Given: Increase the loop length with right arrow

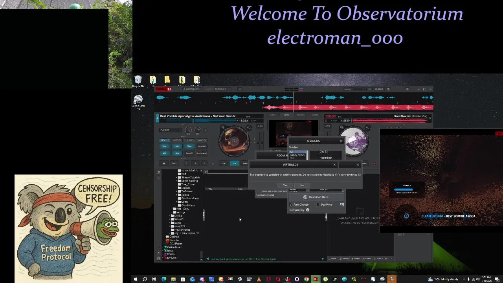Looking at the screenshot, I should [204, 164].
